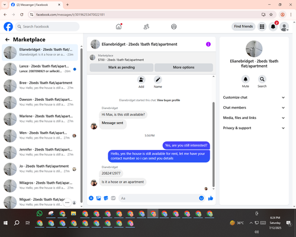Select the Elianebridget conversation in list
296x237 pixels.
pos(40,52)
